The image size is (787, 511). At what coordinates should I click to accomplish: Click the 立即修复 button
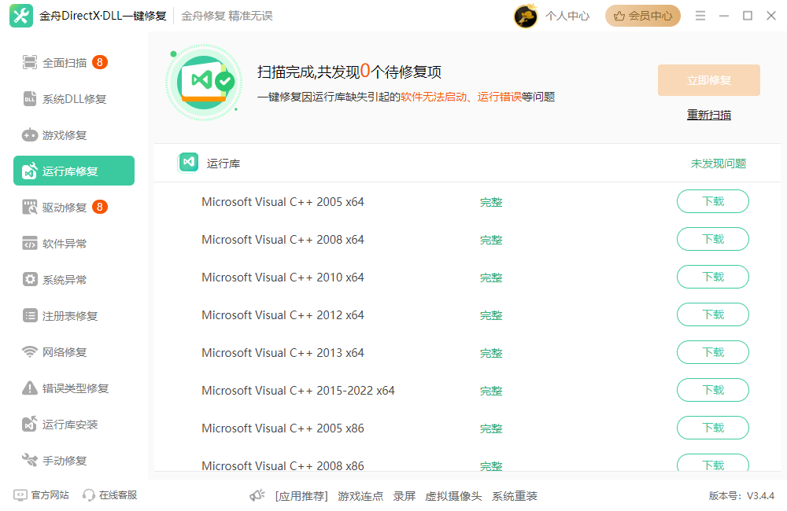[708, 79]
